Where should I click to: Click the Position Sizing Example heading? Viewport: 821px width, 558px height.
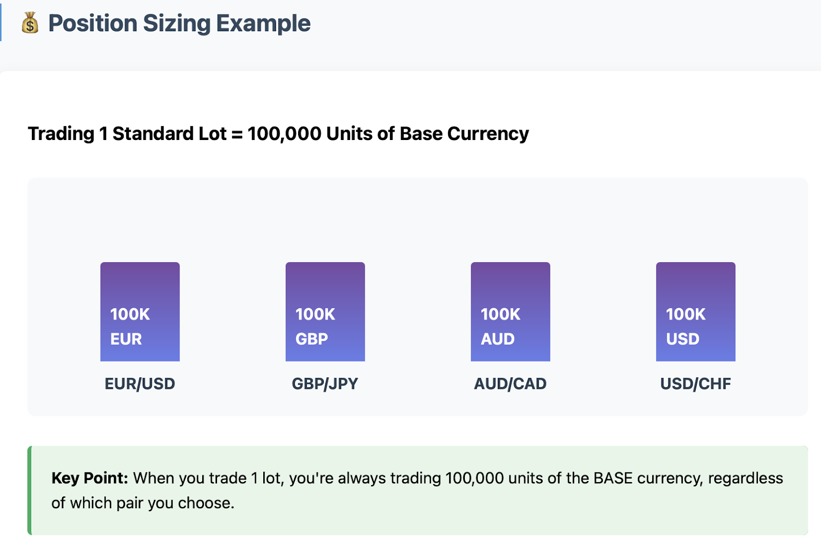click(x=179, y=24)
